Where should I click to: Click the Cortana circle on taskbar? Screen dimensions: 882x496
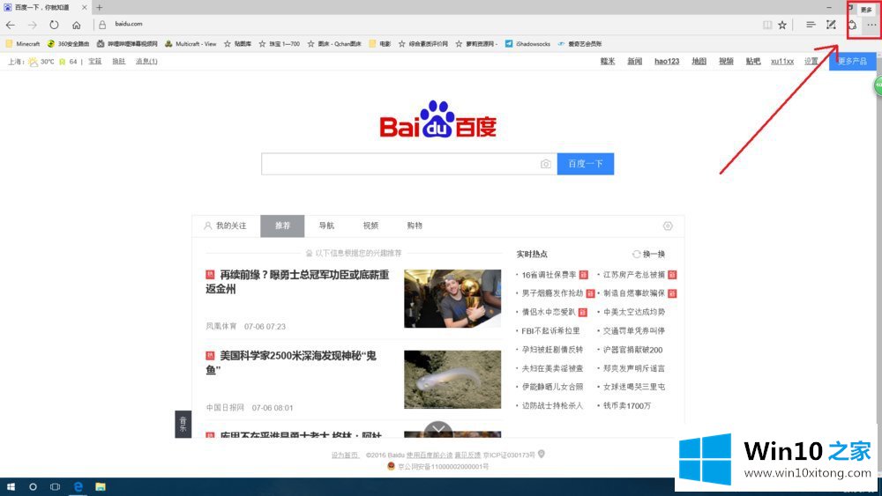point(33,486)
